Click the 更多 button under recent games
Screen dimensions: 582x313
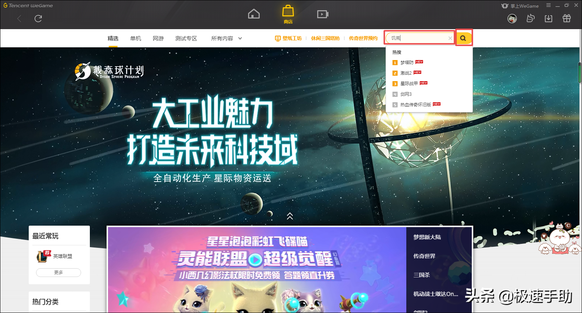coord(59,272)
